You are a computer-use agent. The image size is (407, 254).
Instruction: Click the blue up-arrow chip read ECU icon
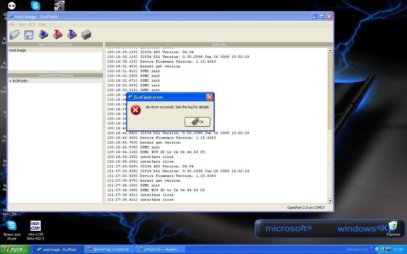click(43, 34)
